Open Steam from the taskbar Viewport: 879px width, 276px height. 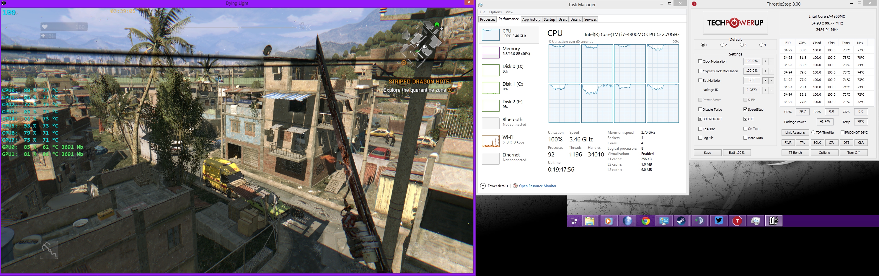click(682, 221)
